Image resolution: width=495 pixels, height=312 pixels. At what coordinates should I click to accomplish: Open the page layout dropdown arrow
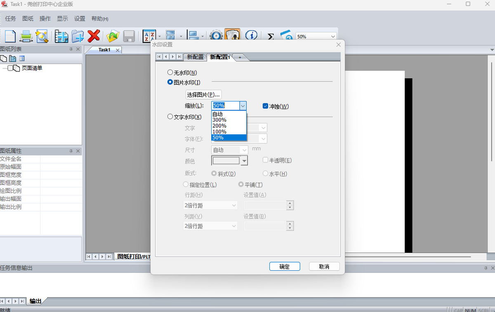181,36
